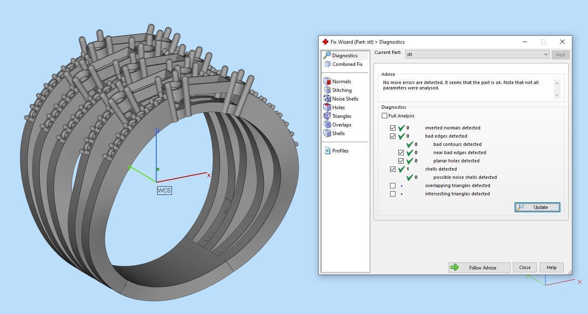Click the Overlaps cube icon
Viewport: 588px width, 314px height.
(x=327, y=125)
